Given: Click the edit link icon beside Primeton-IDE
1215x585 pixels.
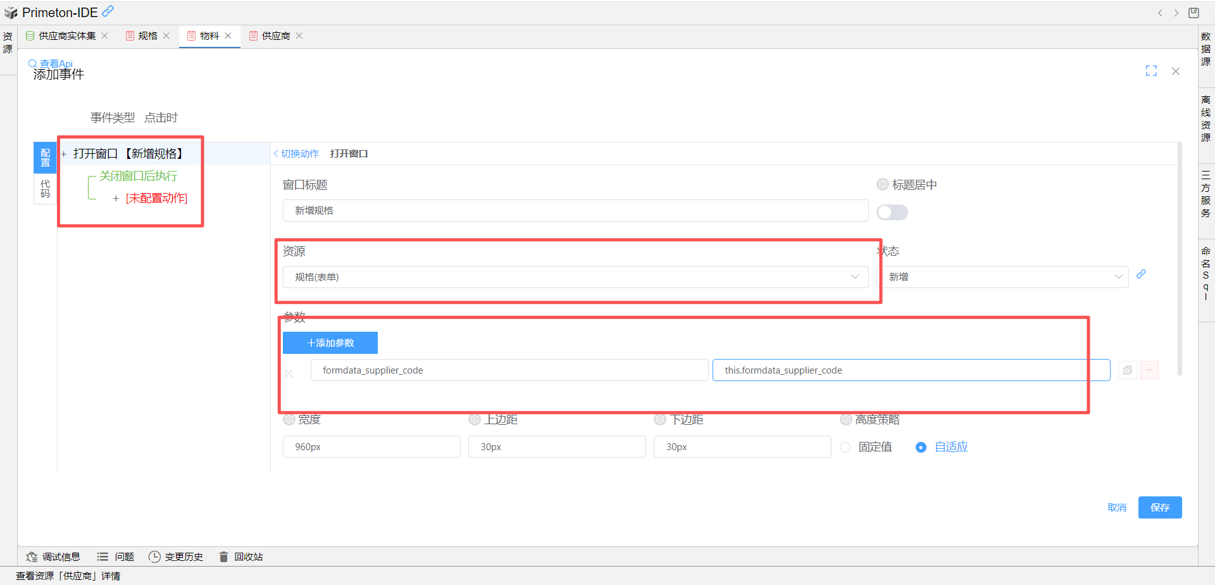Looking at the screenshot, I should [x=108, y=11].
